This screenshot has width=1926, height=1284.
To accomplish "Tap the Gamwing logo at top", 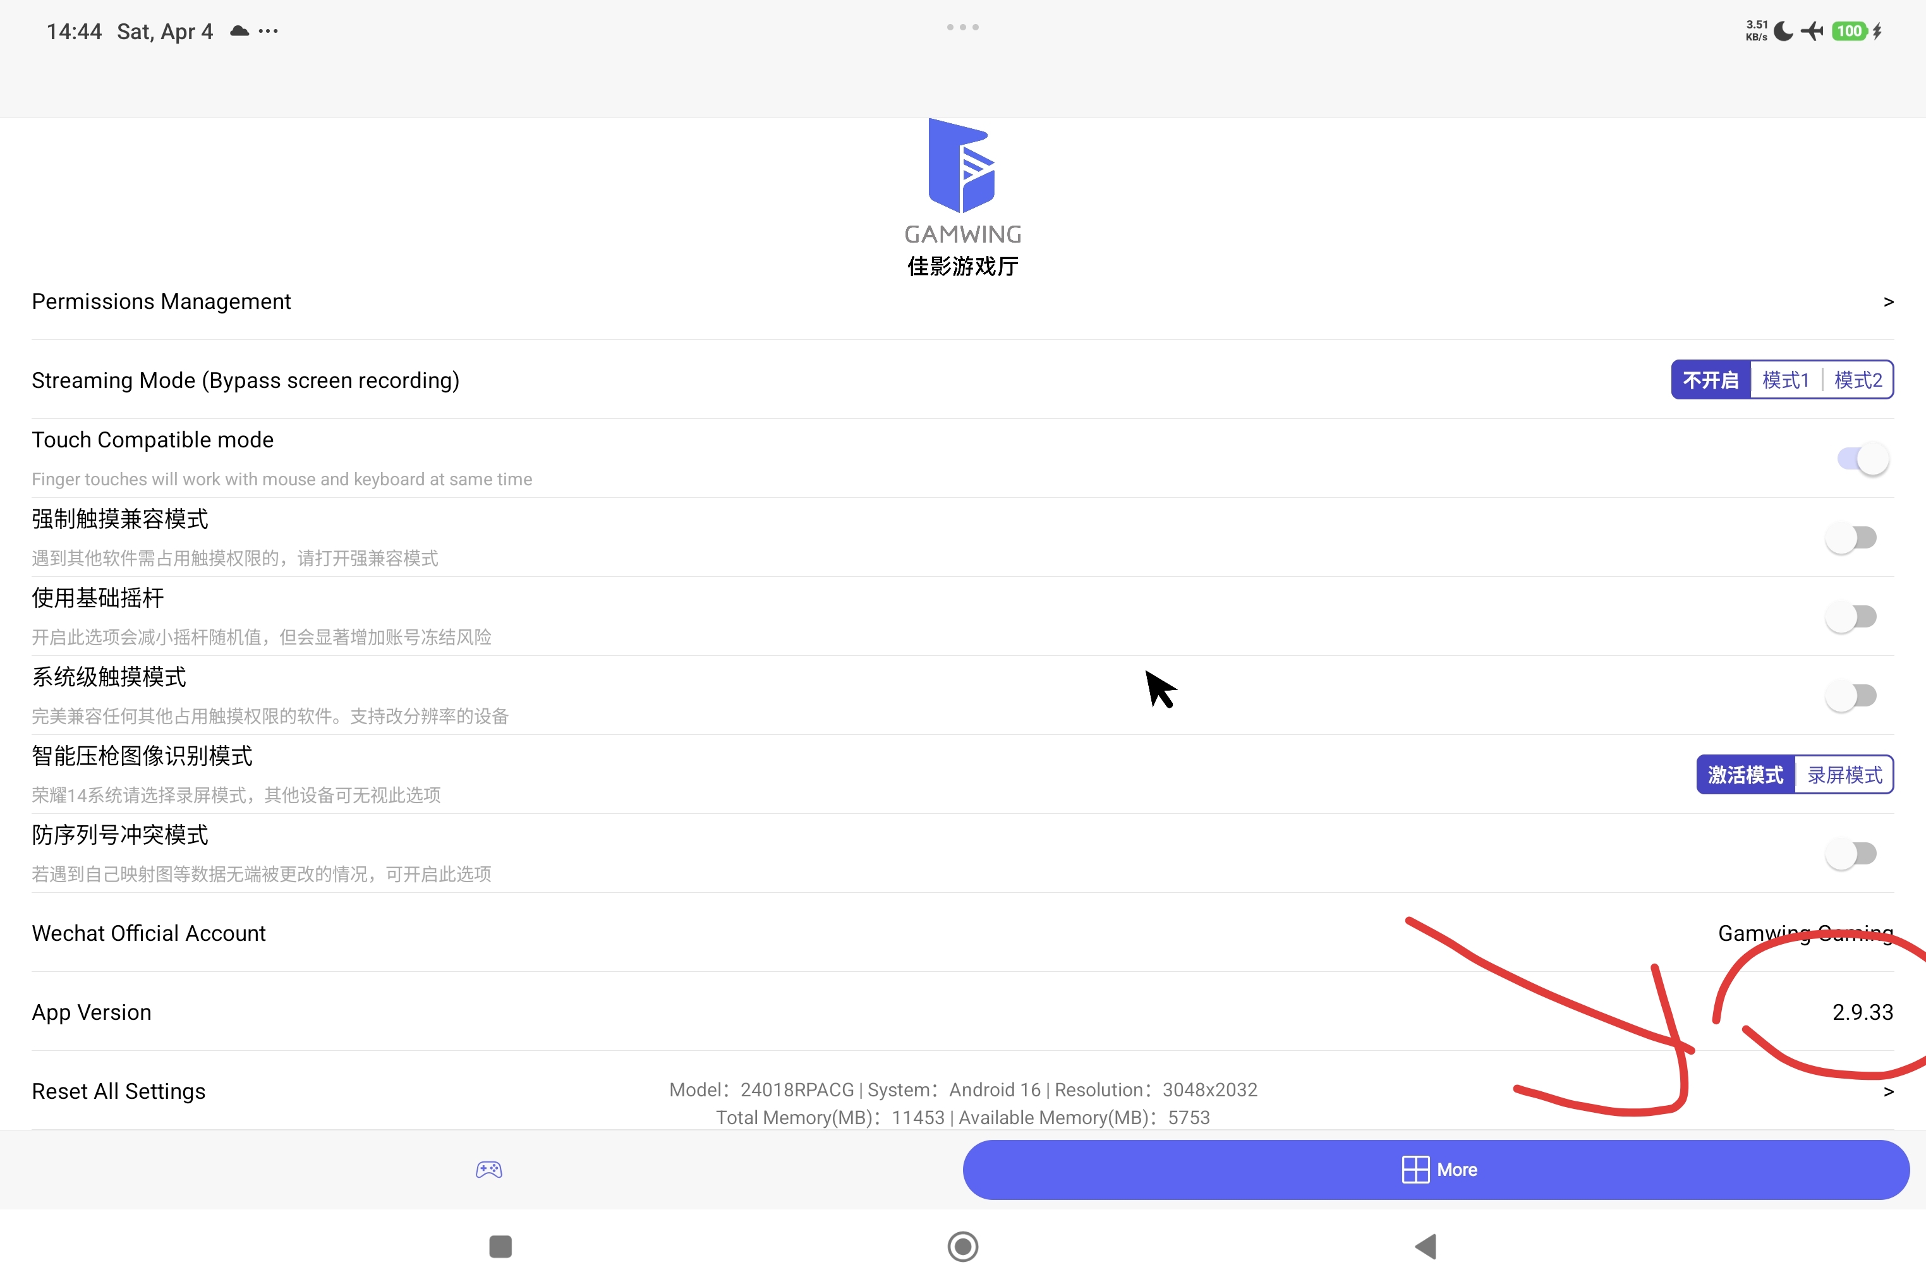I will coord(962,166).
